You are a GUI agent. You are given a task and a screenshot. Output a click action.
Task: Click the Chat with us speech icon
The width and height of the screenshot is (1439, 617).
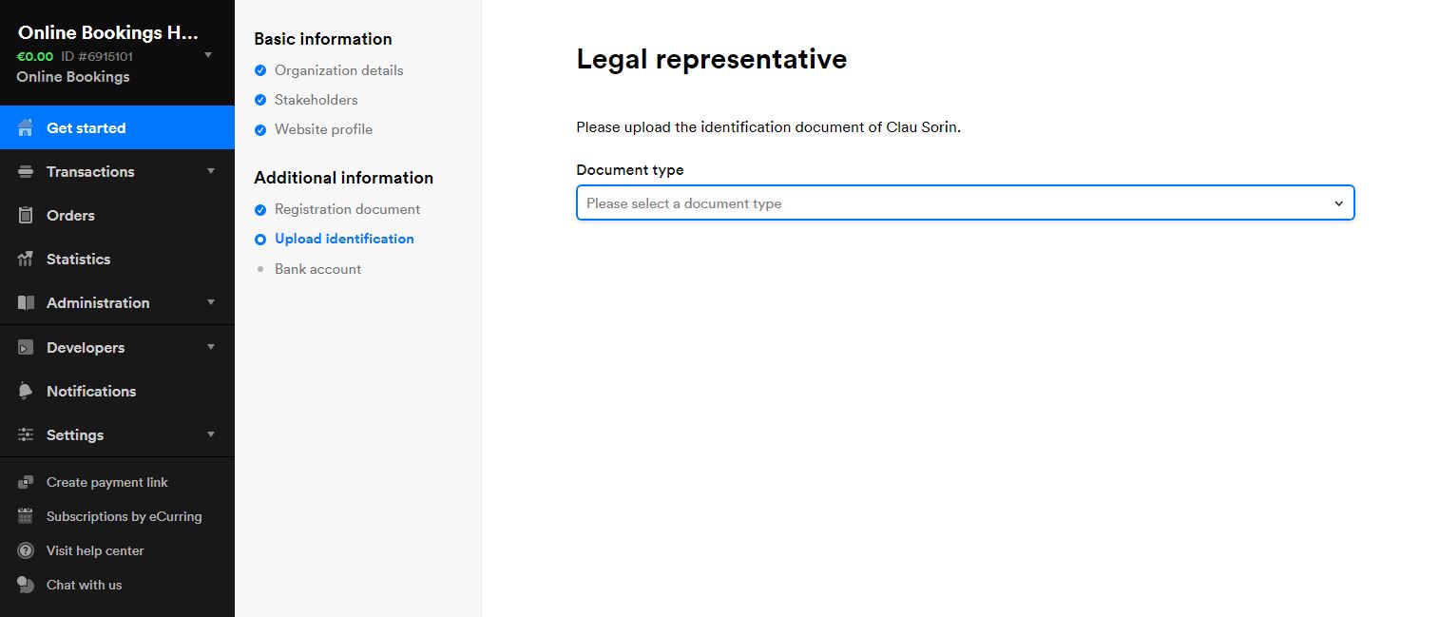coord(25,585)
